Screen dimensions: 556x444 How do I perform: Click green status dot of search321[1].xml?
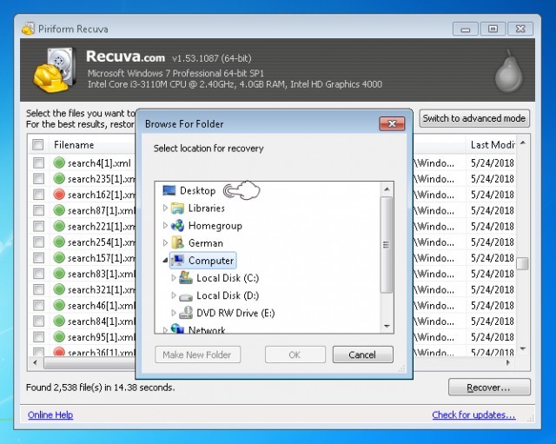[59, 289]
